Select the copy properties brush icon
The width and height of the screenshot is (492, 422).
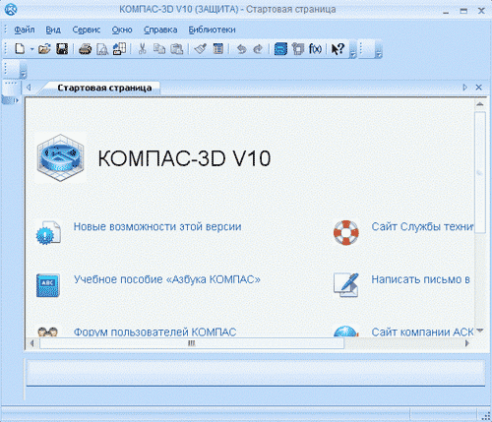pos(200,49)
